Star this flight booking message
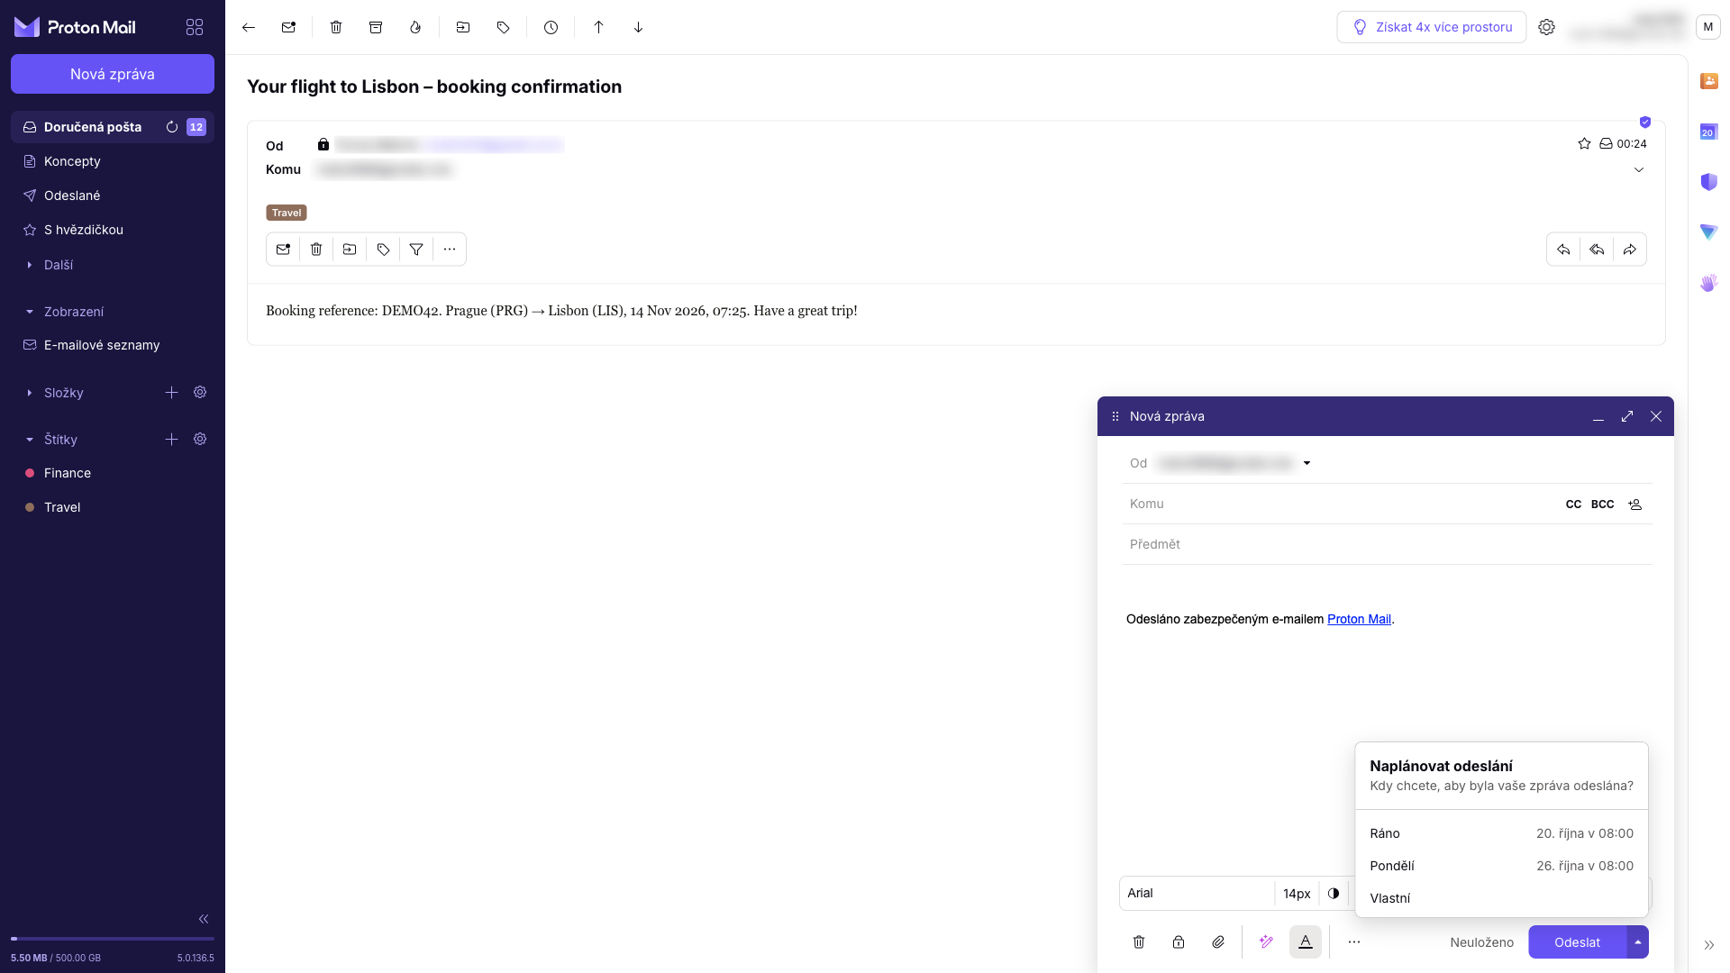Image resolution: width=1730 pixels, height=973 pixels. pyautogui.click(x=1584, y=143)
